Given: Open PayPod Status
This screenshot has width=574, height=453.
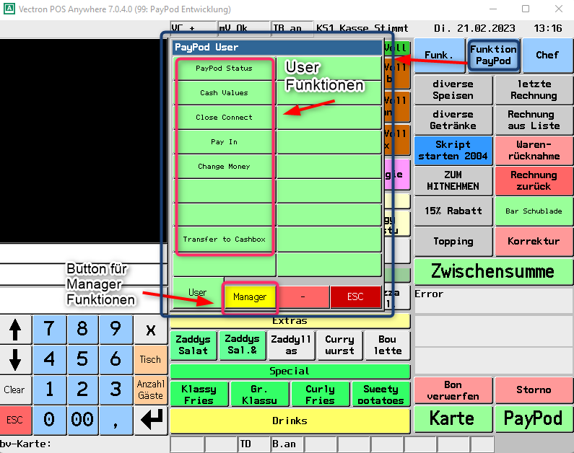Looking at the screenshot, I should [224, 69].
